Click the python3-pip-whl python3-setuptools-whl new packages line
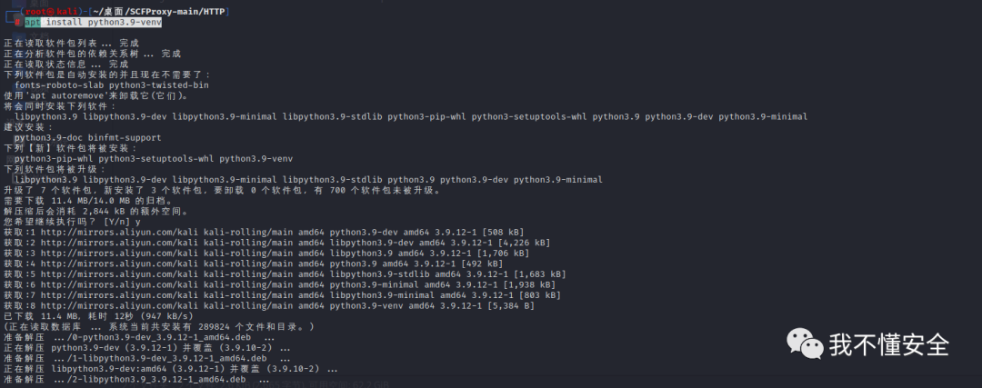The width and height of the screenshot is (982, 388). tap(154, 159)
